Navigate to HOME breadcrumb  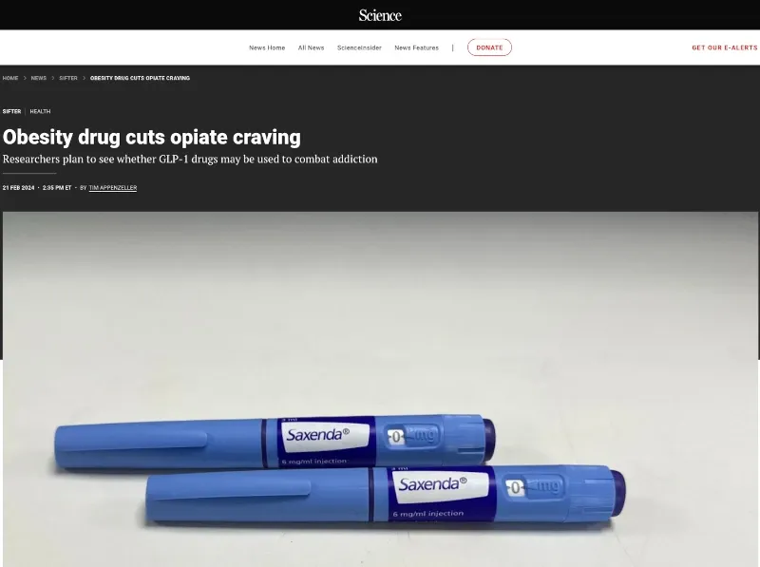10,78
